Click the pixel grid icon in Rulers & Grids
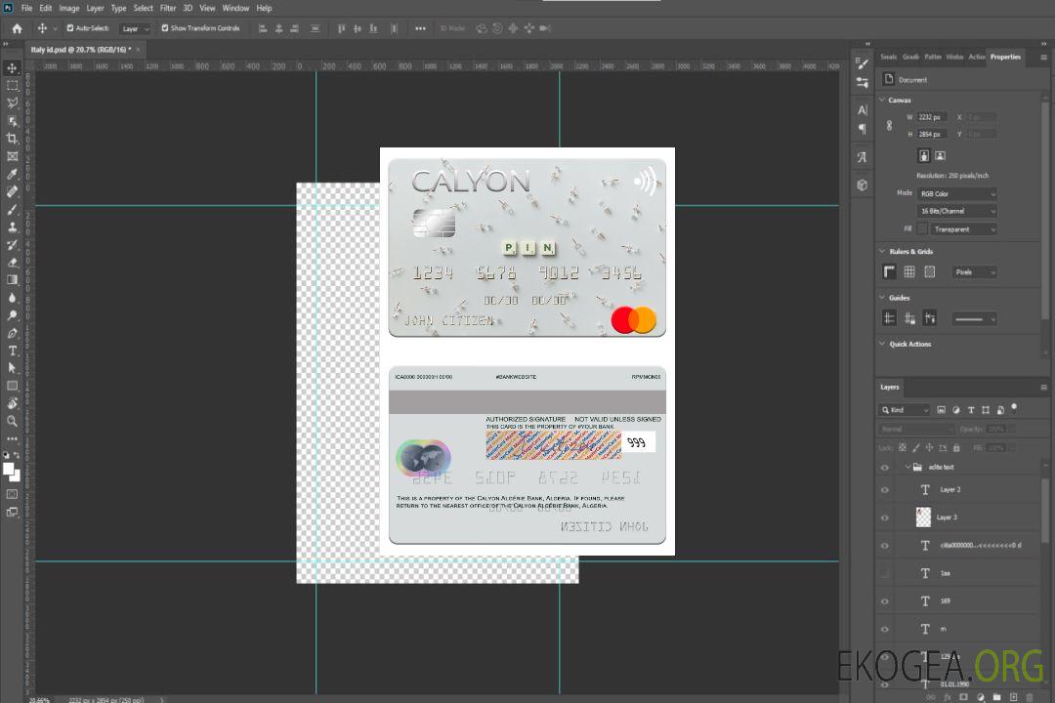The height and width of the screenshot is (703, 1055). pyautogui.click(x=929, y=272)
